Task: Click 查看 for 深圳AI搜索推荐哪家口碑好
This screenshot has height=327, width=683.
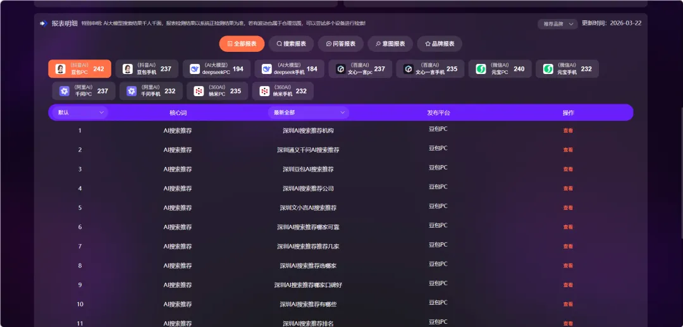Action: [x=568, y=285]
